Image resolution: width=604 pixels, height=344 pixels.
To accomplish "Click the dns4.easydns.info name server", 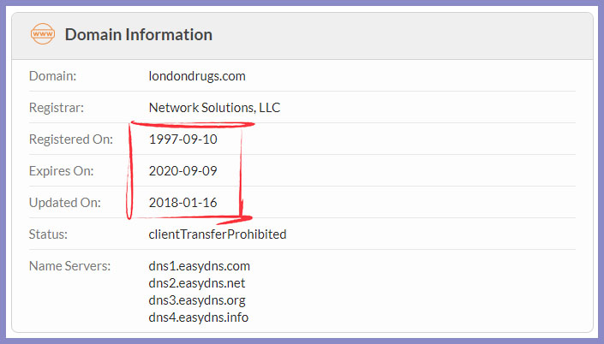I will (199, 317).
